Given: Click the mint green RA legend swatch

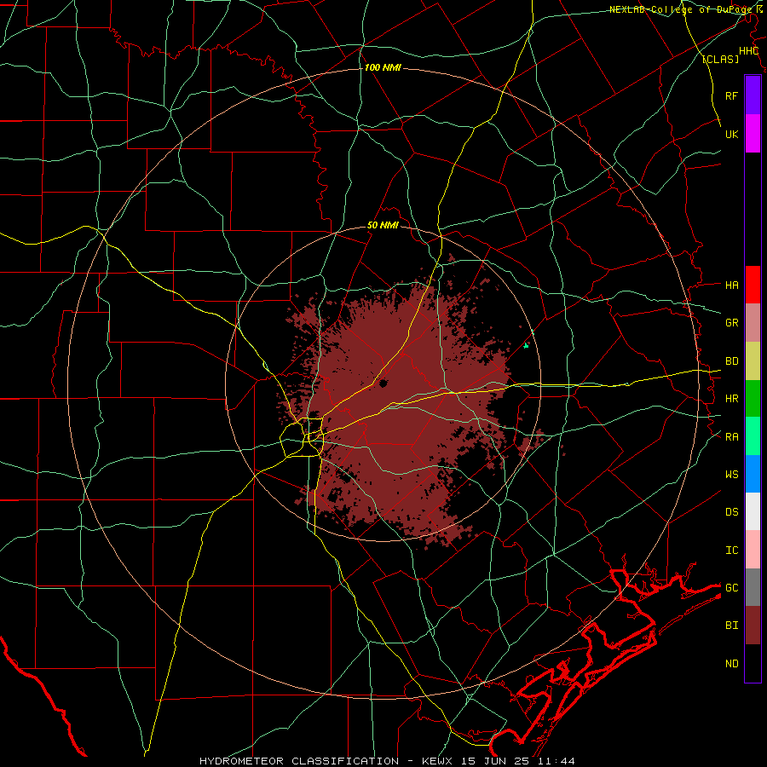Looking at the screenshot, I should (753, 436).
